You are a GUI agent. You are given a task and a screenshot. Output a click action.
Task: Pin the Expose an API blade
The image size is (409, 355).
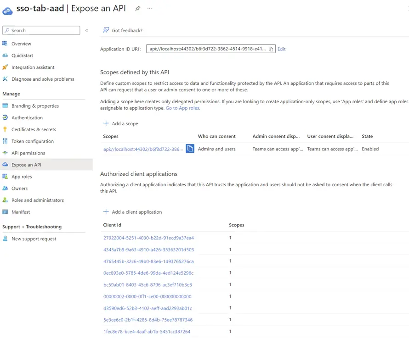pos(138,9)
